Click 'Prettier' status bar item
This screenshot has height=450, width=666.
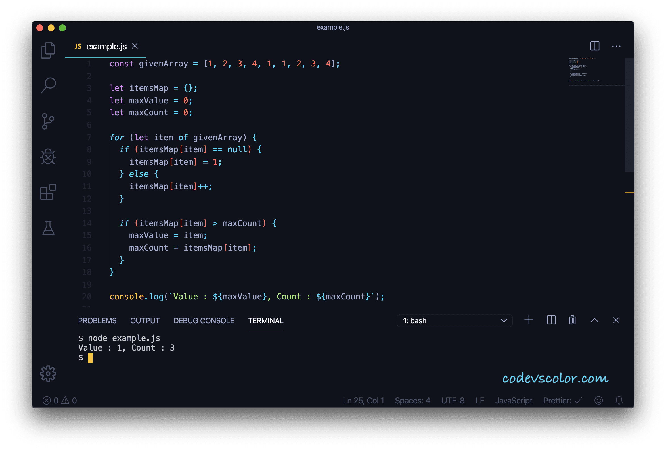(563, 401)
